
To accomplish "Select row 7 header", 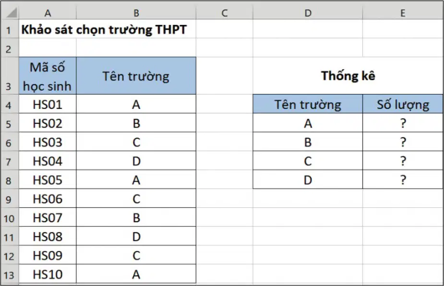I will (9, 161).
